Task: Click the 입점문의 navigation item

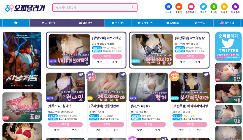Action: pyautogui.click(x=227, y=23)
